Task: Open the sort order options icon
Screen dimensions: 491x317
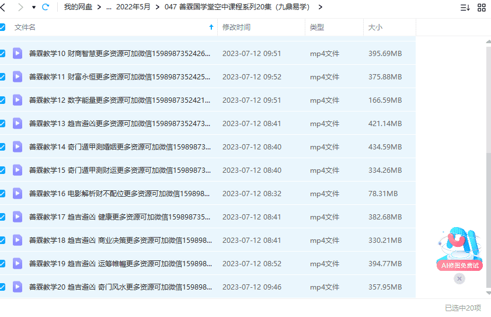Action: click(465, 8)
